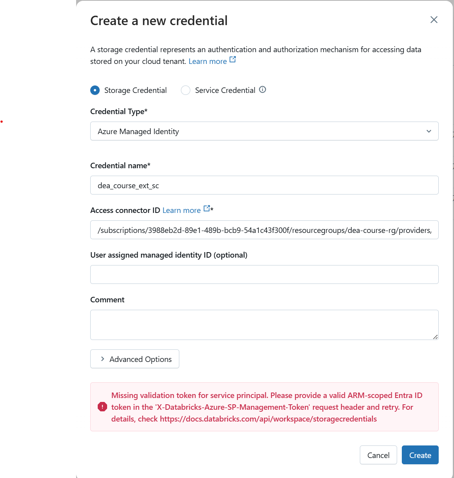Click the red error alert icon

coord(102,407)
